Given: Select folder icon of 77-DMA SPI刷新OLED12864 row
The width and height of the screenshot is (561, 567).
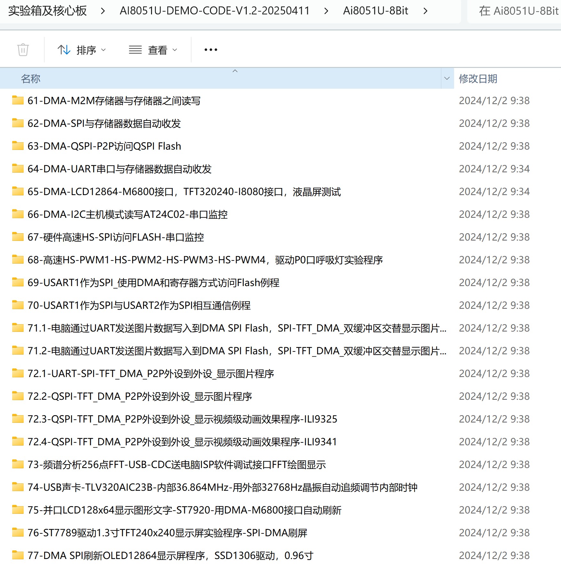Looking at the screenshot, I should coord(18,555).
